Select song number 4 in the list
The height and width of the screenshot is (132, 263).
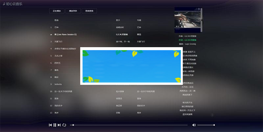pos(65,48)
